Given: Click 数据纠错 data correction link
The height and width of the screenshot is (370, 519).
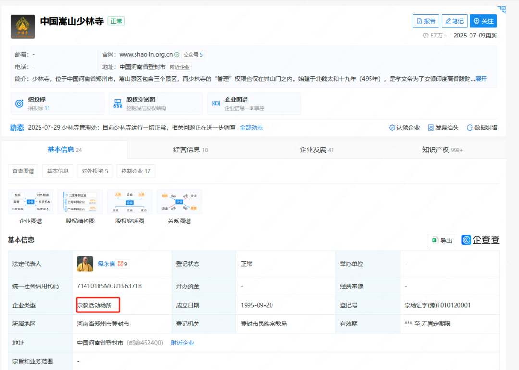Looking at the screenshot, I should point(482,128).
